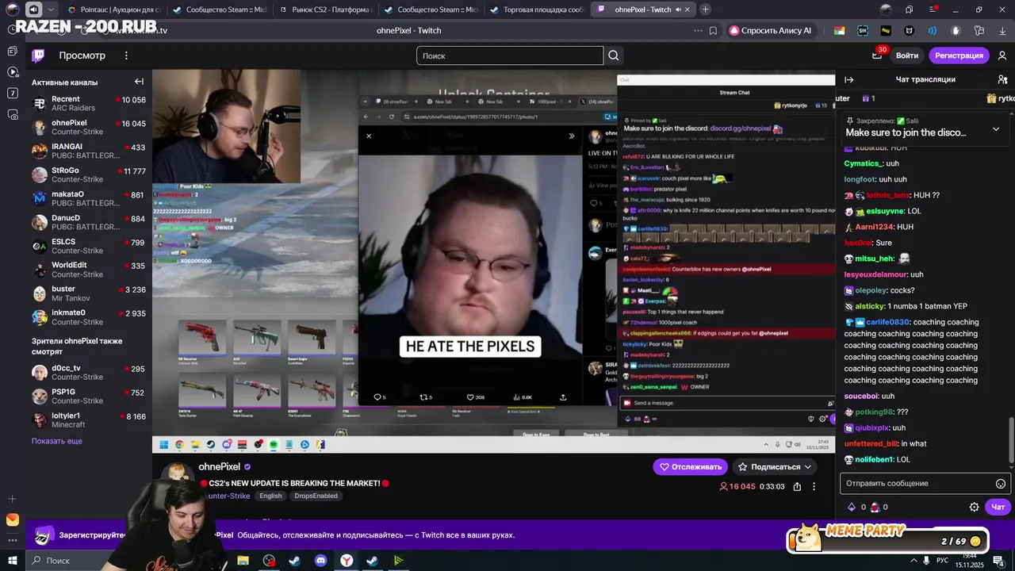
Task: Mute audio from browser tab speaker icon
Action: point(678,10)
